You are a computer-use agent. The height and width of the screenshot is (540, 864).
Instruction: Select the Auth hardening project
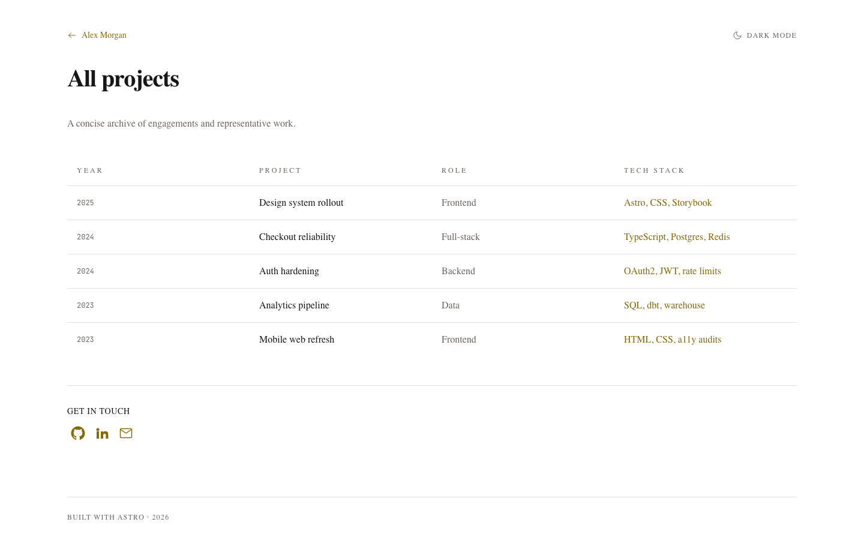click(289, 271)
